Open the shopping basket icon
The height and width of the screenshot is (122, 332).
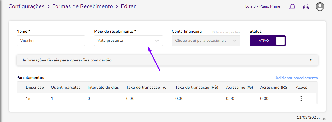point(306,7)
